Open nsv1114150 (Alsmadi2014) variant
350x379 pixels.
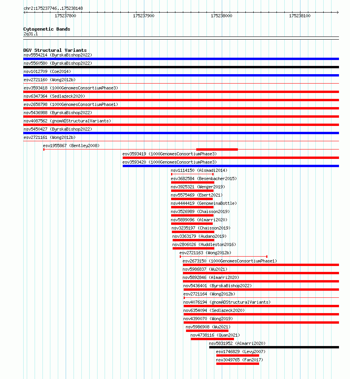199,170
